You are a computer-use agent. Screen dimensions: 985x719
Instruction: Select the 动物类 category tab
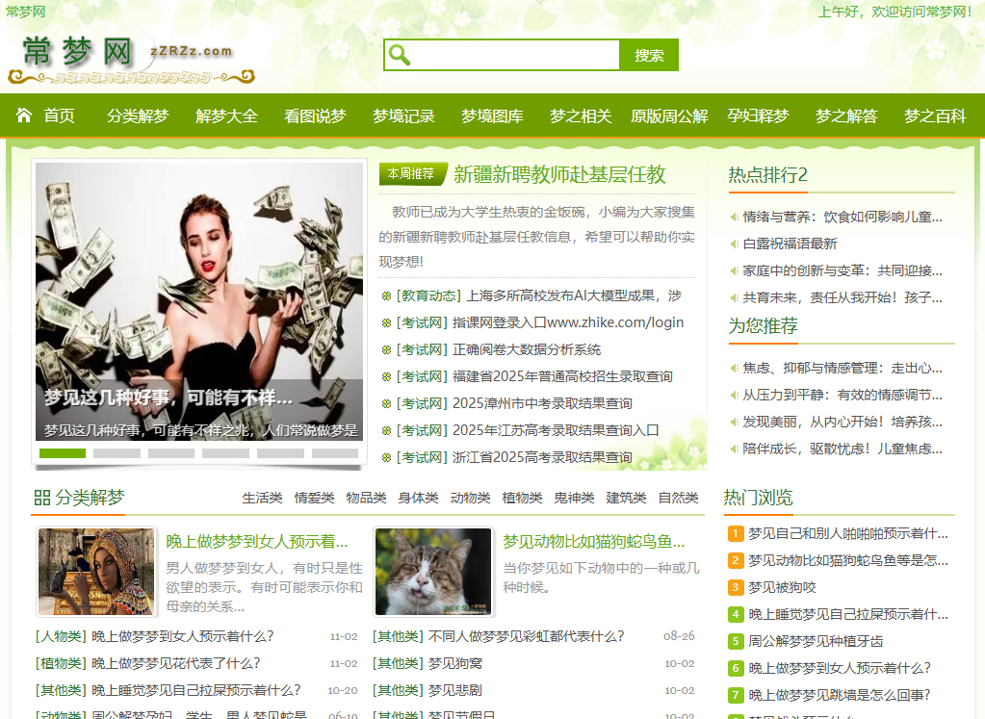coord(470,498)
